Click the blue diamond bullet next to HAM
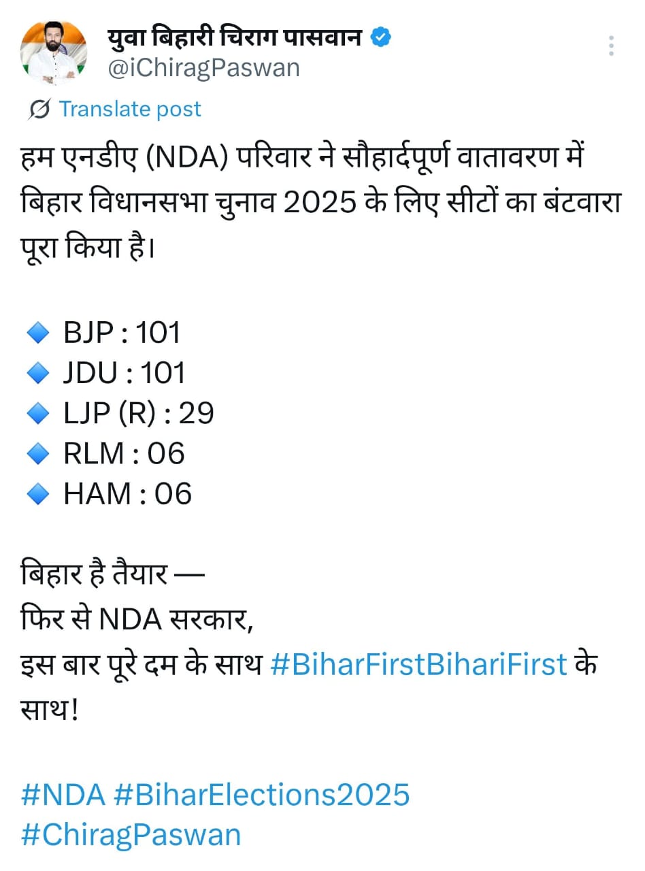 (x=39, y=493)
